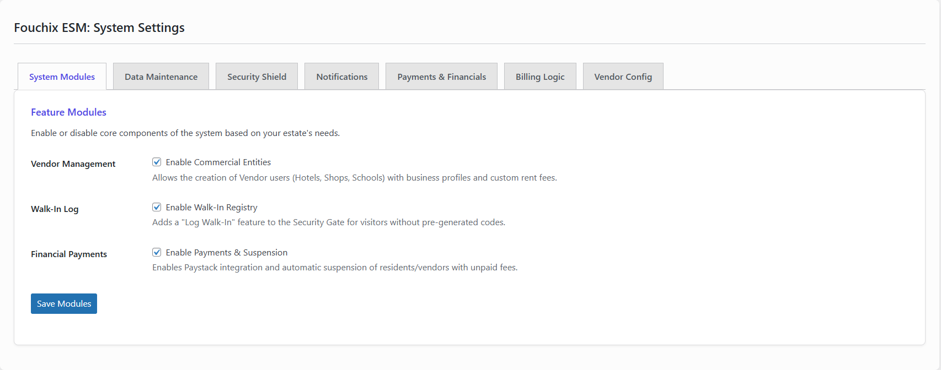
Task: Click the 'Enable Walk-In Registry' label text
Action: 211,208
